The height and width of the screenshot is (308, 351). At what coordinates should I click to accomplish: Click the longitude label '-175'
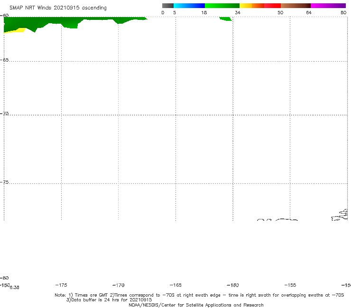tap(61, 285)
